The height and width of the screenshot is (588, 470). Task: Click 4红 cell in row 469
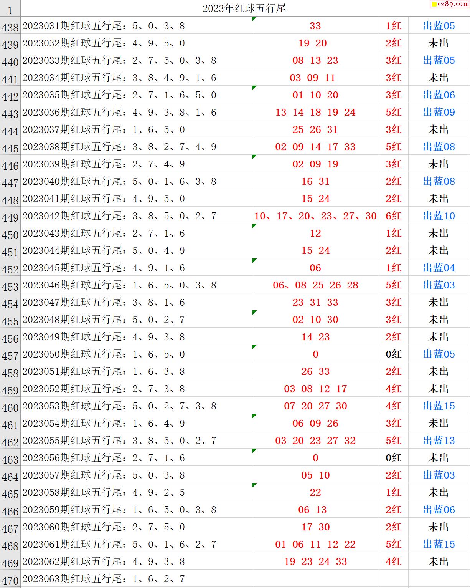click(394, 561)
